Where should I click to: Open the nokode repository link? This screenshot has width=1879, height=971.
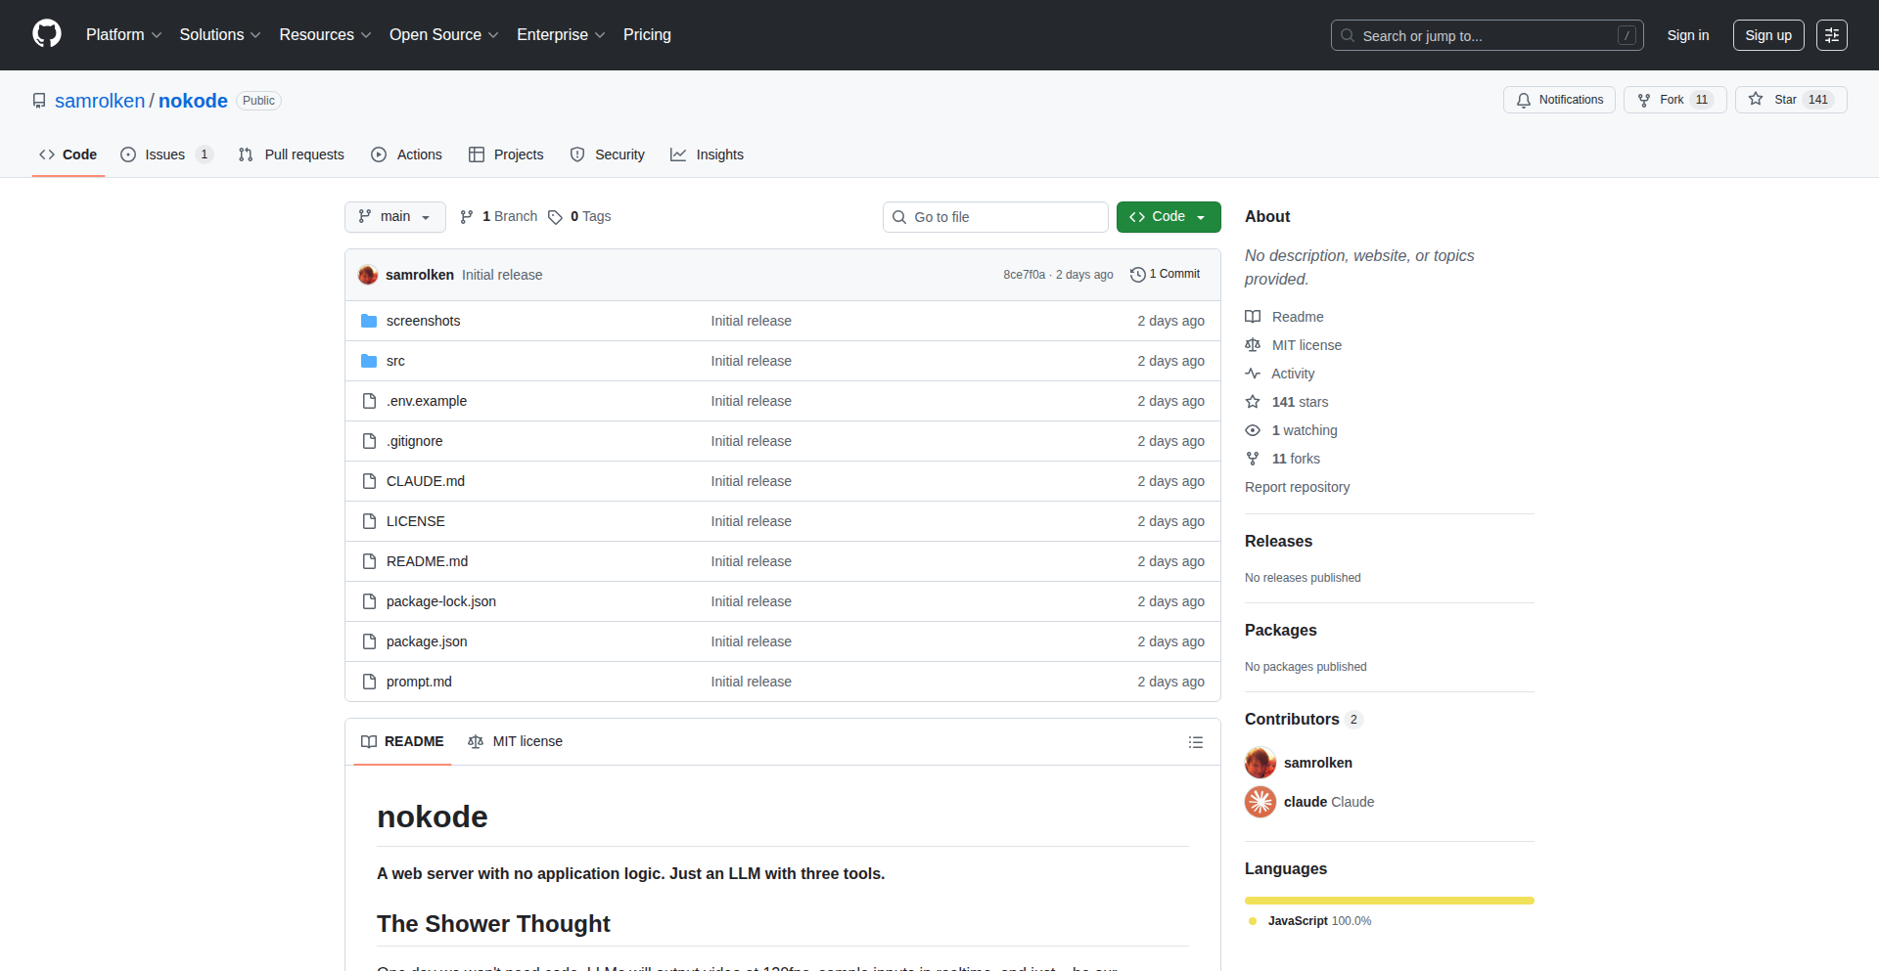[x=193, y=101]
